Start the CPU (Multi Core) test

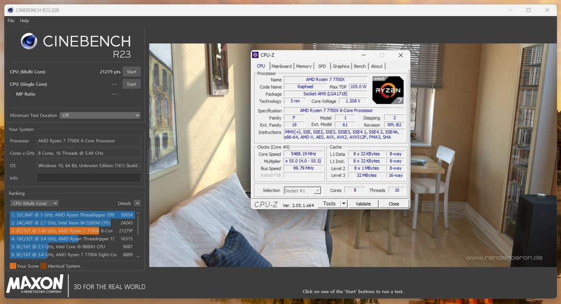coord(132,72)
